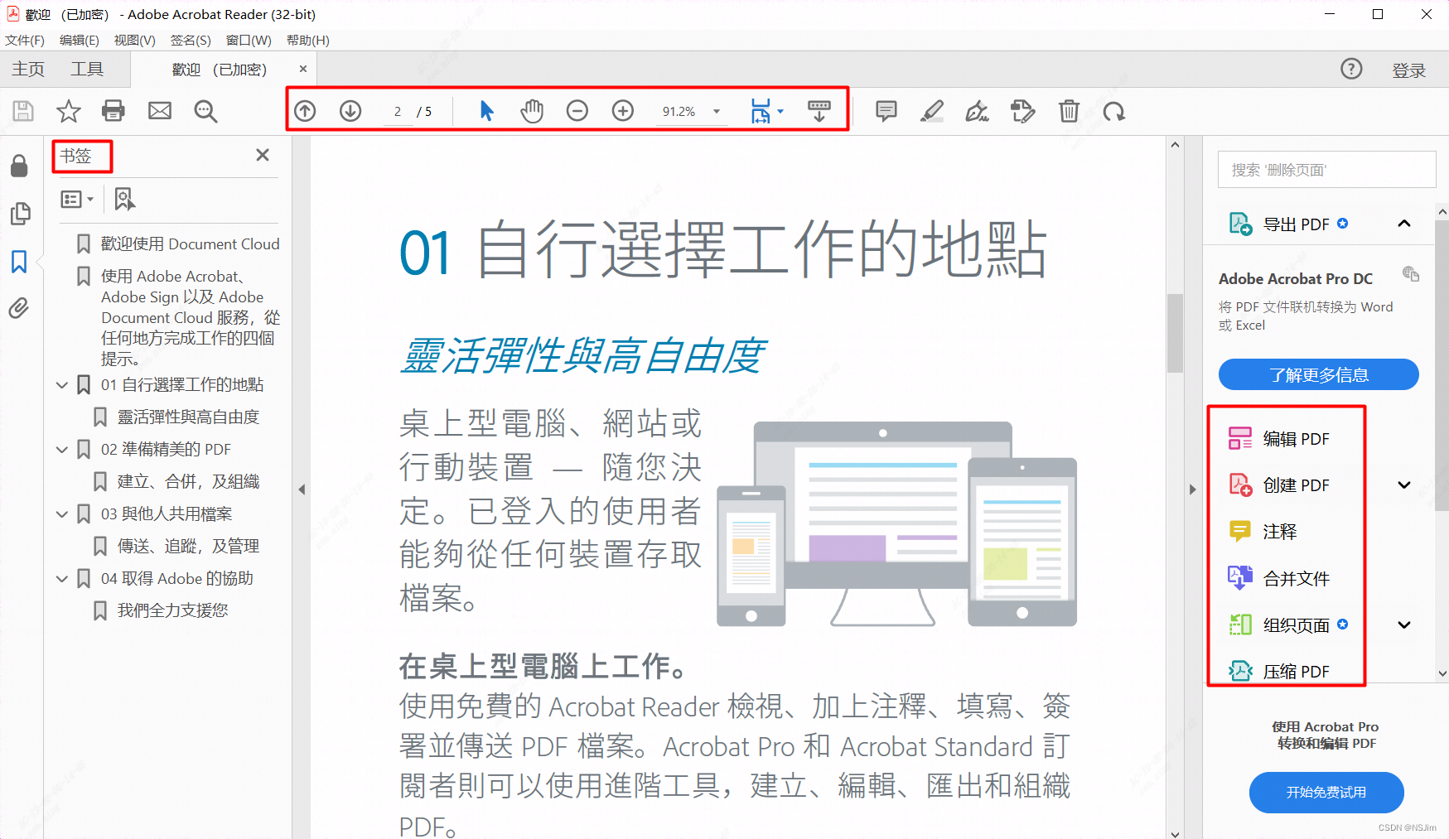The image size is (1449, 839).
Task: Open the 签名(S) menu
Action: coord(191,41)
